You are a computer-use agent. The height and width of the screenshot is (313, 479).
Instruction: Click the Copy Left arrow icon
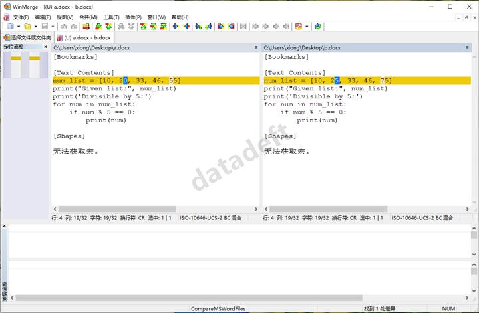(186, 27)
